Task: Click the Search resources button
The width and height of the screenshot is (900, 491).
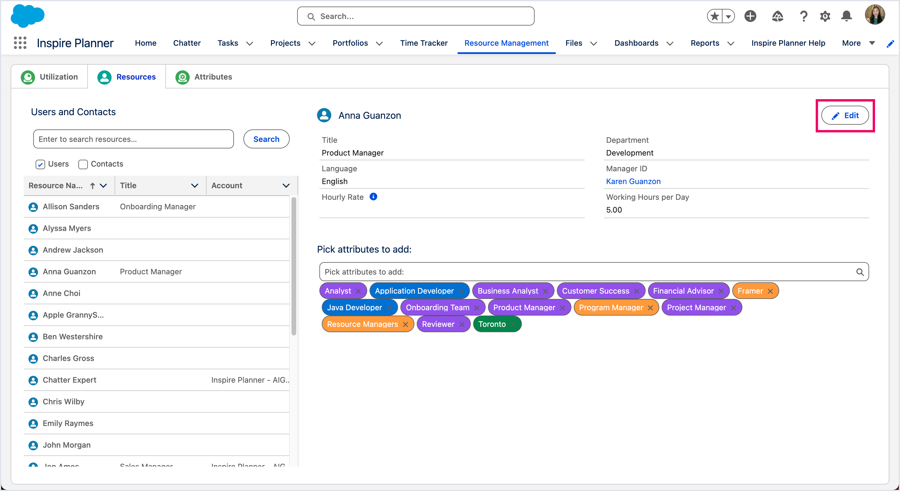Action: tap(266, 139)
